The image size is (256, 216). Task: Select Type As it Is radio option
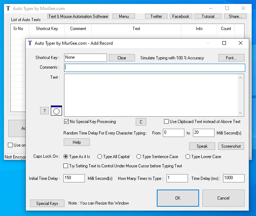point(66,157)
